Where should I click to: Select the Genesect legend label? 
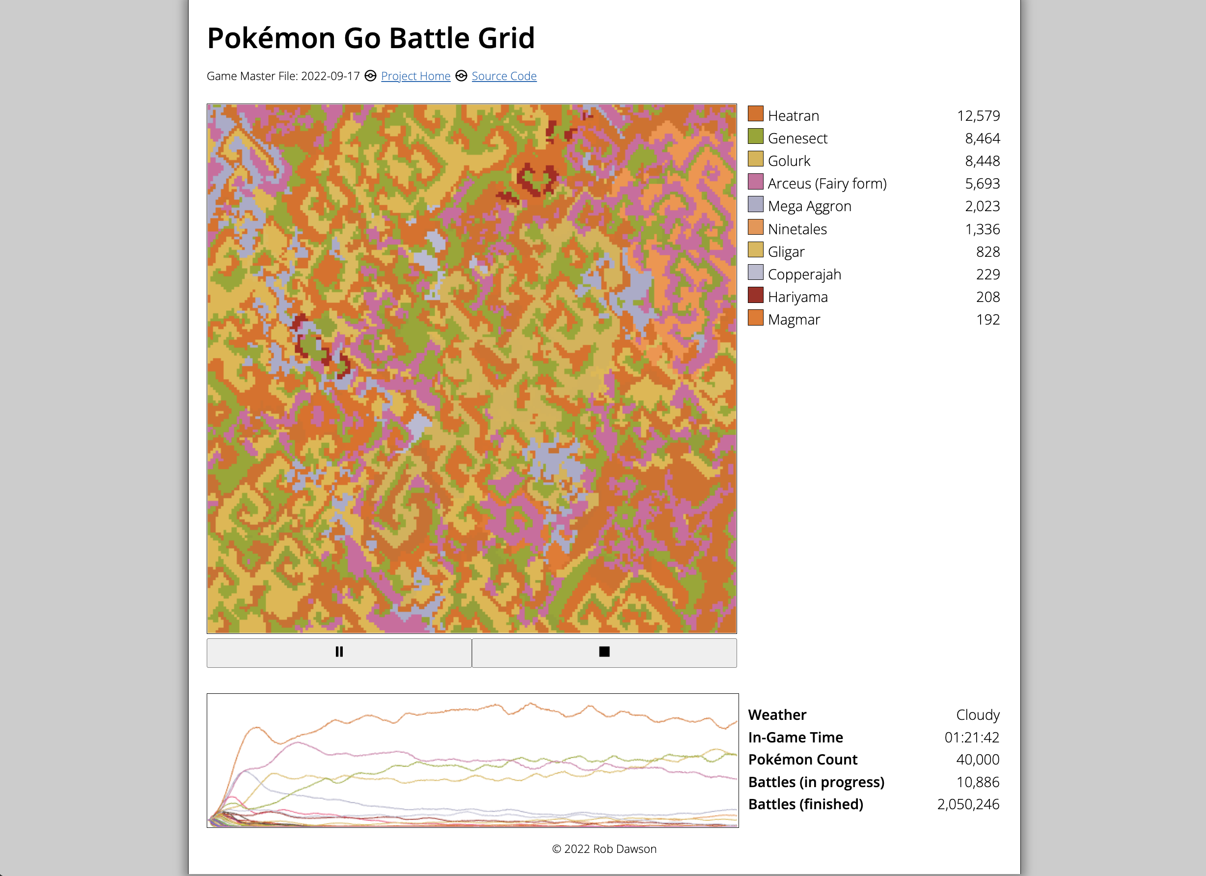pos(797,138)
